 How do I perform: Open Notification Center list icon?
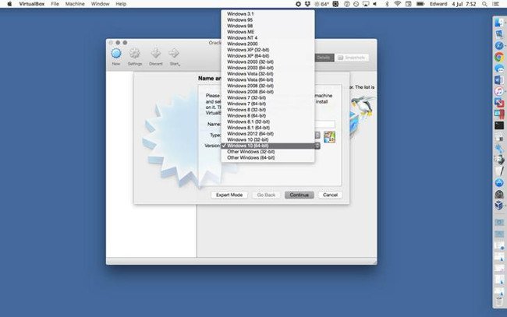[x=495, y=4]
